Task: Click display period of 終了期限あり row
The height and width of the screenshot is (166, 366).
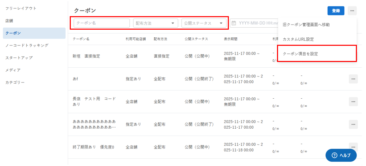Action: (x=243, y=147)
